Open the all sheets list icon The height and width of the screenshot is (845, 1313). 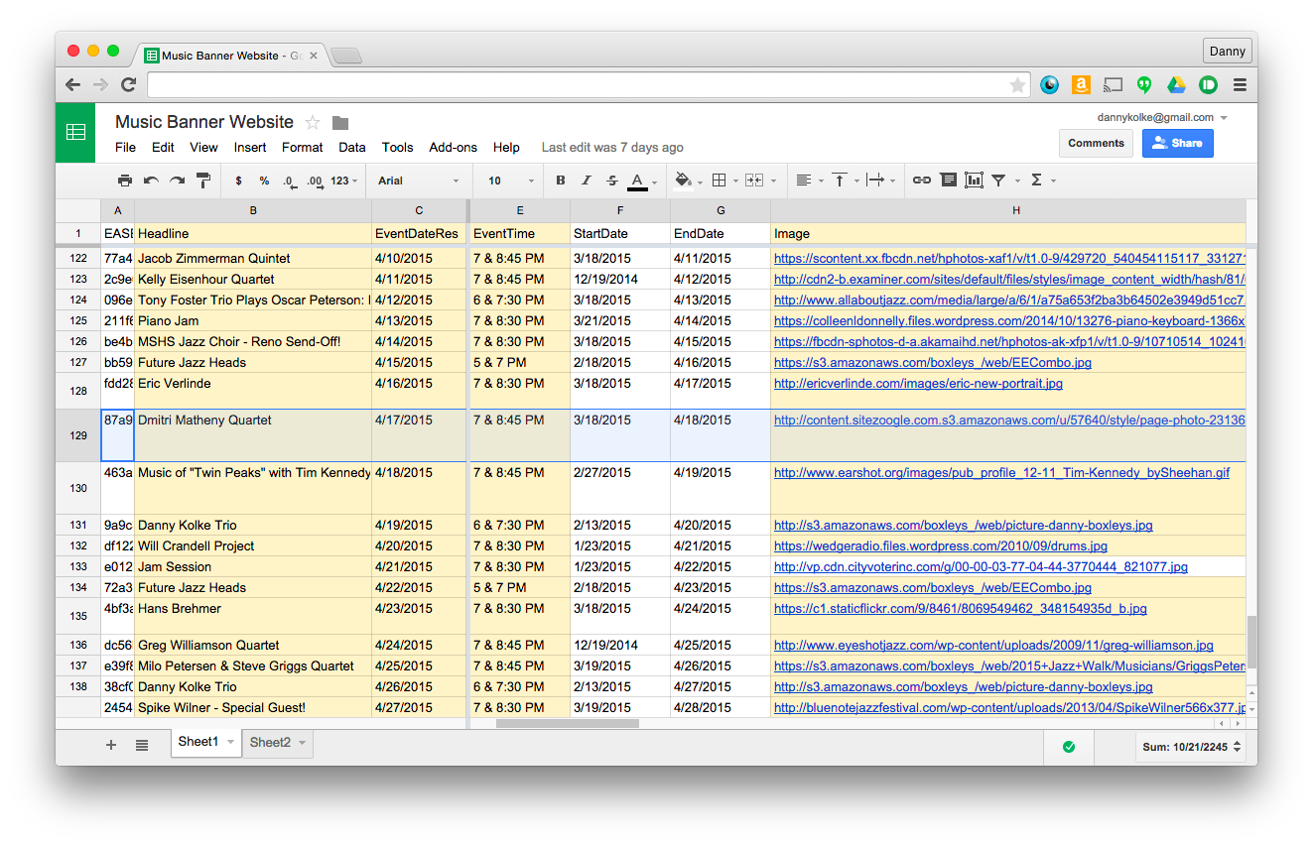(142, 745)
